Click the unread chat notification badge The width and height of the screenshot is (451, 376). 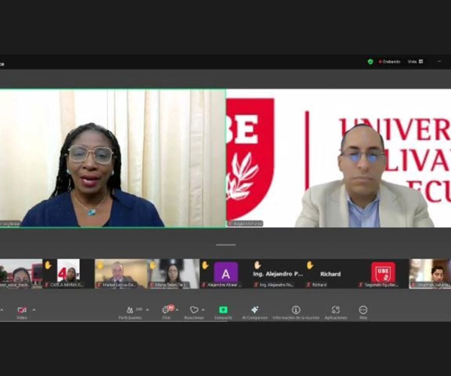tap(171, 308)
